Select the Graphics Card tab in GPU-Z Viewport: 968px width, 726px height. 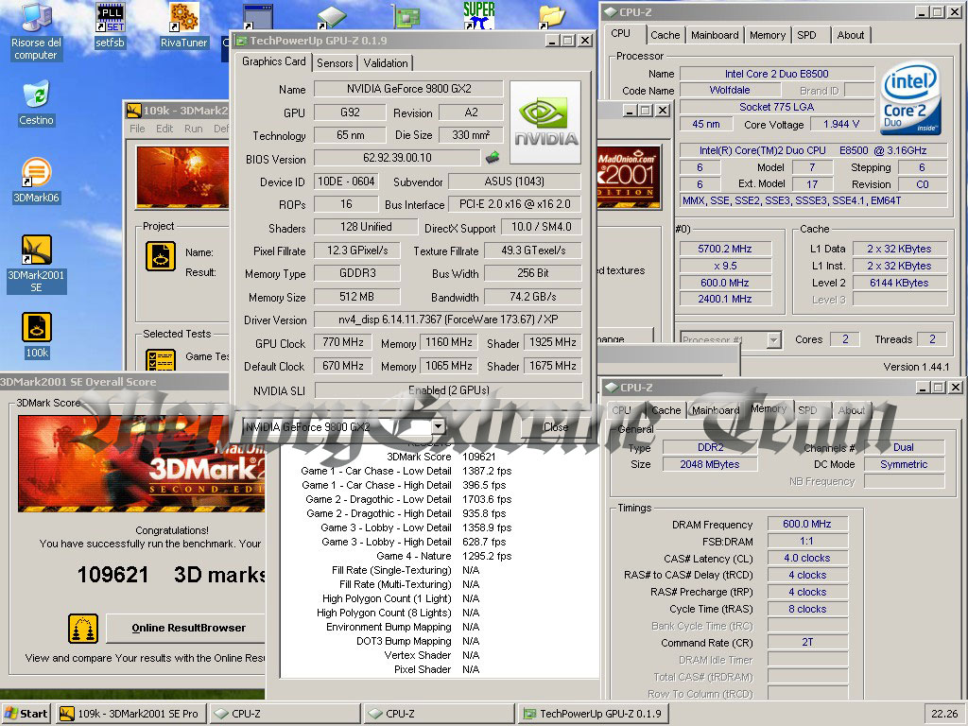273,61
